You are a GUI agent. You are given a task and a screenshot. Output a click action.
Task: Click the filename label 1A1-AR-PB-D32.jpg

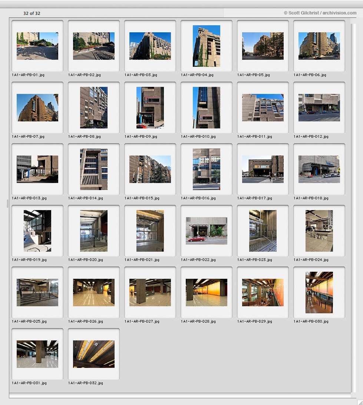click(85, 383)
